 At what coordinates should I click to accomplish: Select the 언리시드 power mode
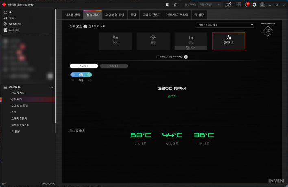[x=229, y=41]
